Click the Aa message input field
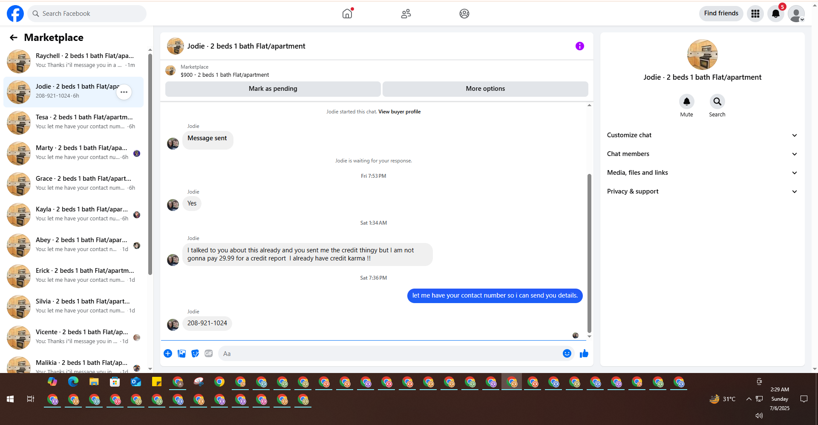 coord(390,353)
